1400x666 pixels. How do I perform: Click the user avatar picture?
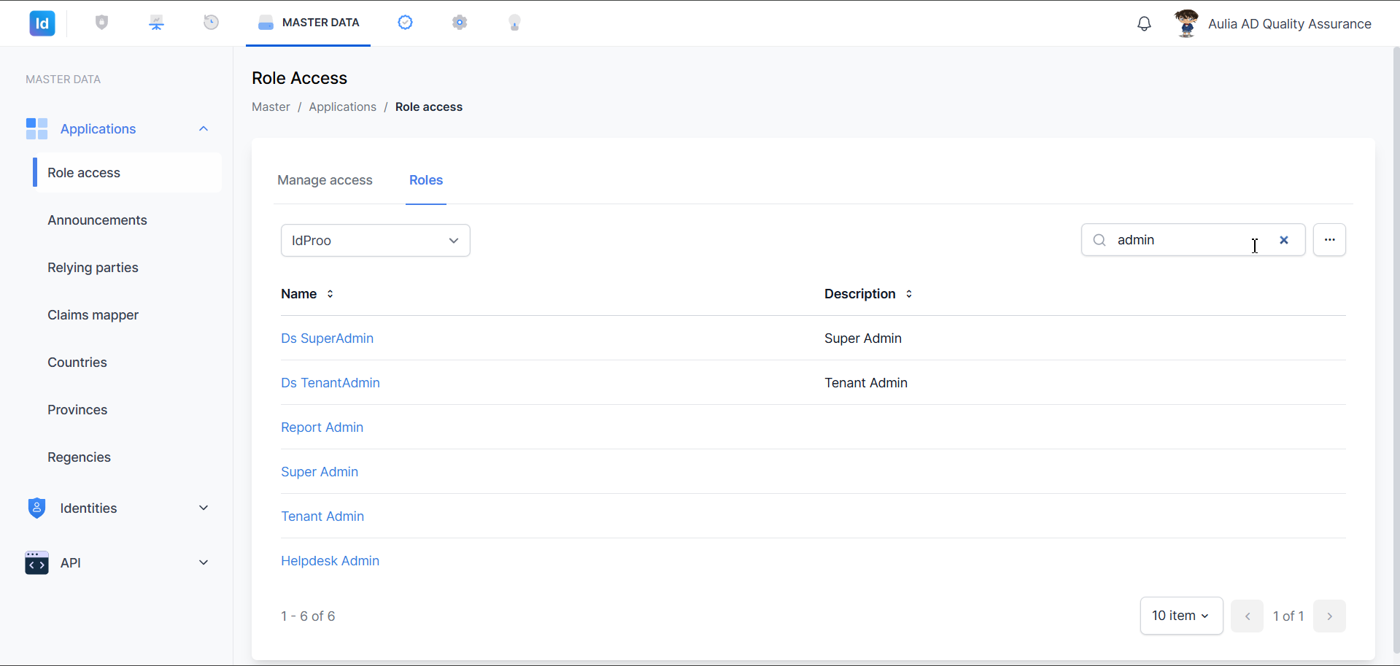1186,23
